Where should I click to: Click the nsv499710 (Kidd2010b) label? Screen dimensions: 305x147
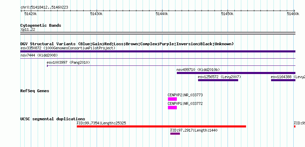pyautogui.click(x=198, y=70)
